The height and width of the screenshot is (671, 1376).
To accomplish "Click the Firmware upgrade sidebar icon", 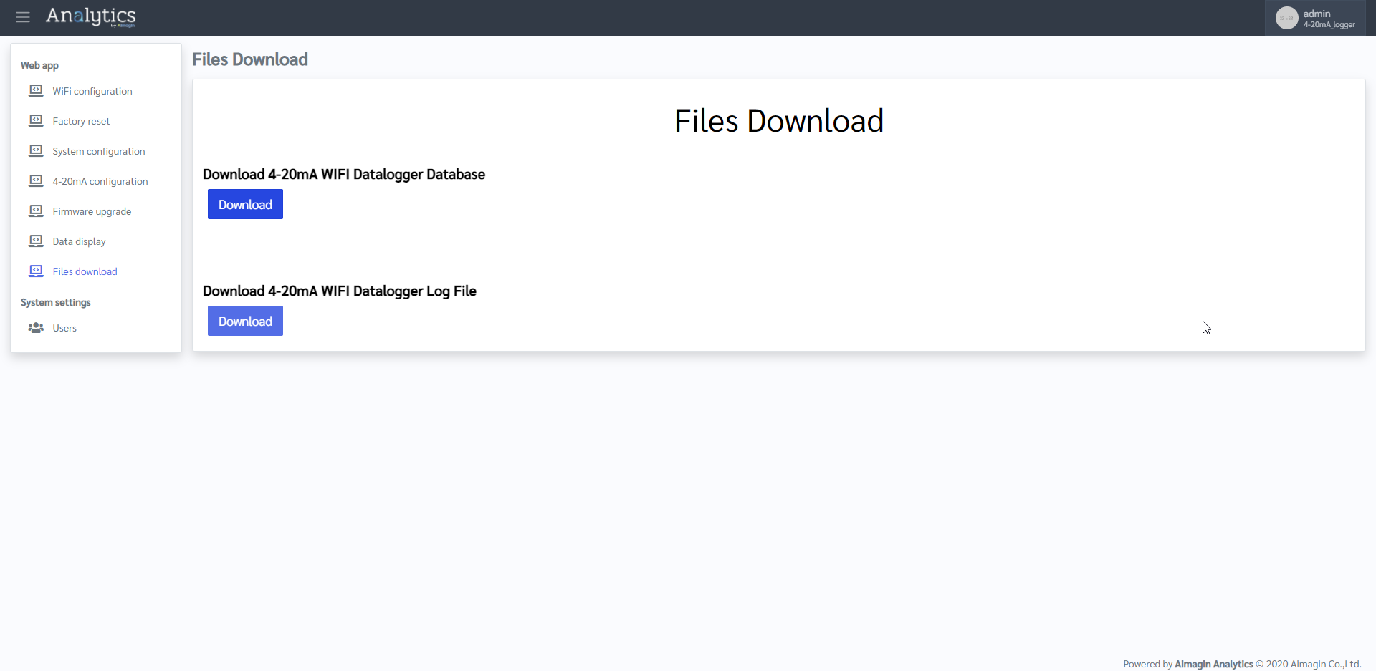I will (x=36, y=211).
